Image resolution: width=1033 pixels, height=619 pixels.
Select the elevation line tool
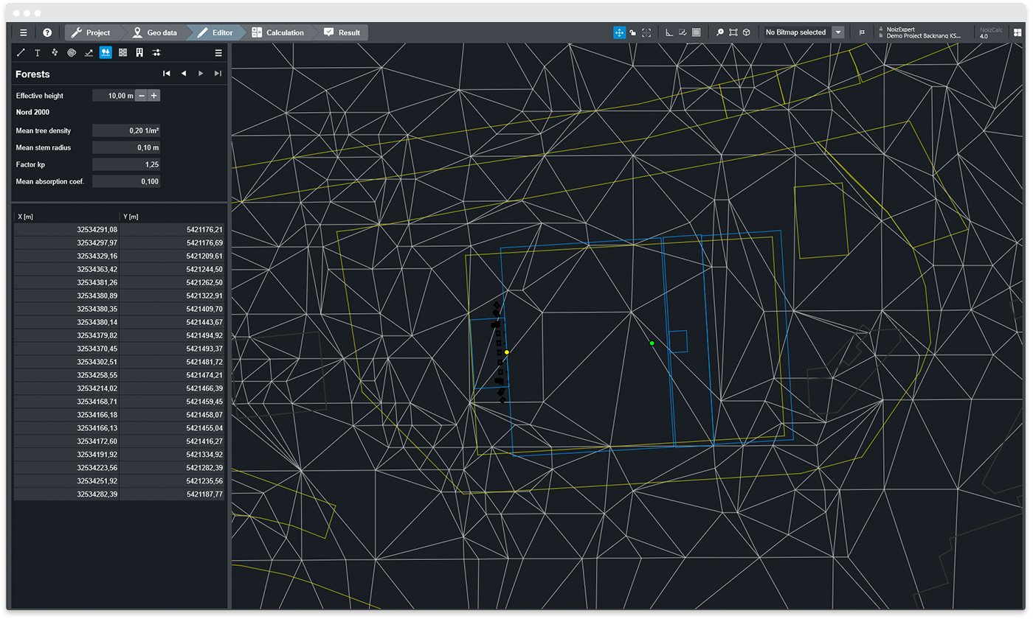[89, 52]
